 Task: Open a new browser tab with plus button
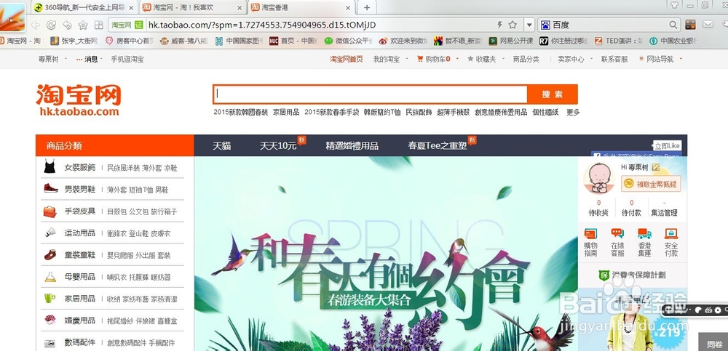coord(367,7)
